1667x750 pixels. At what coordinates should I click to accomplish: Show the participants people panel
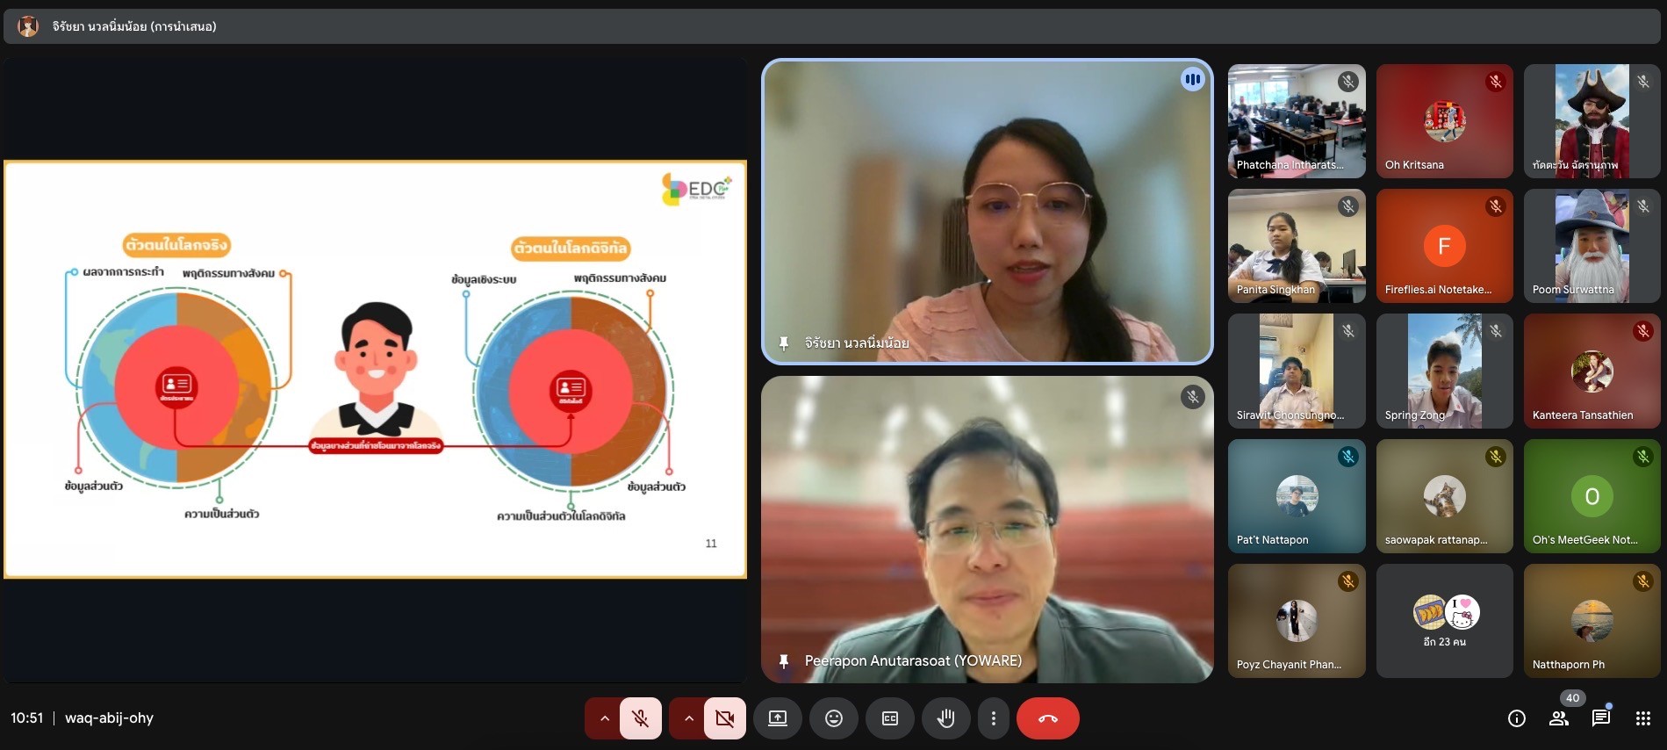[1559, 718]
